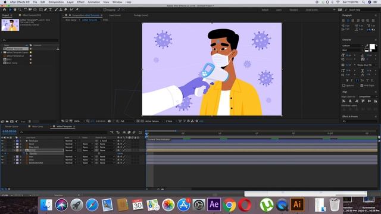Select the Eraser tool

[x=65, y=10]
